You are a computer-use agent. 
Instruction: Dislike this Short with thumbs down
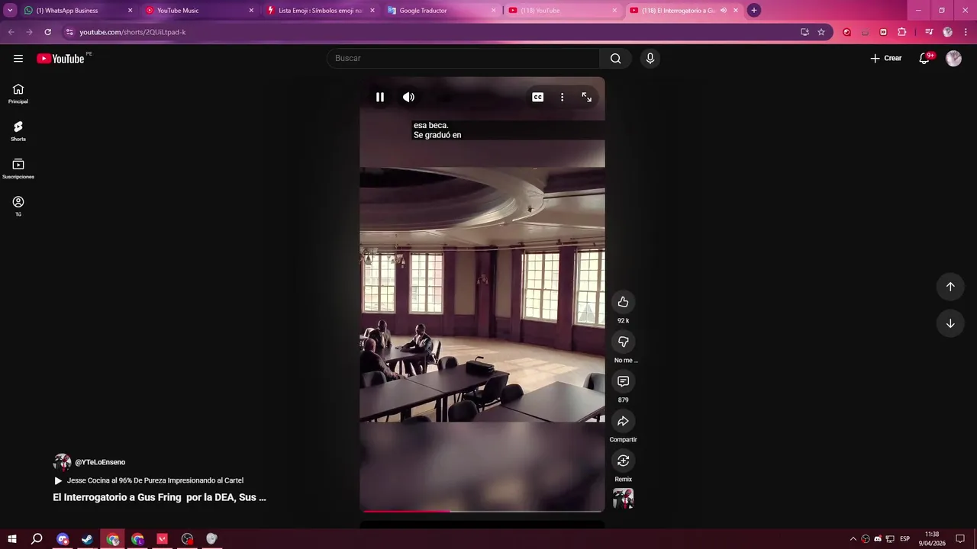pyautogui.click(x=624, y=342)
